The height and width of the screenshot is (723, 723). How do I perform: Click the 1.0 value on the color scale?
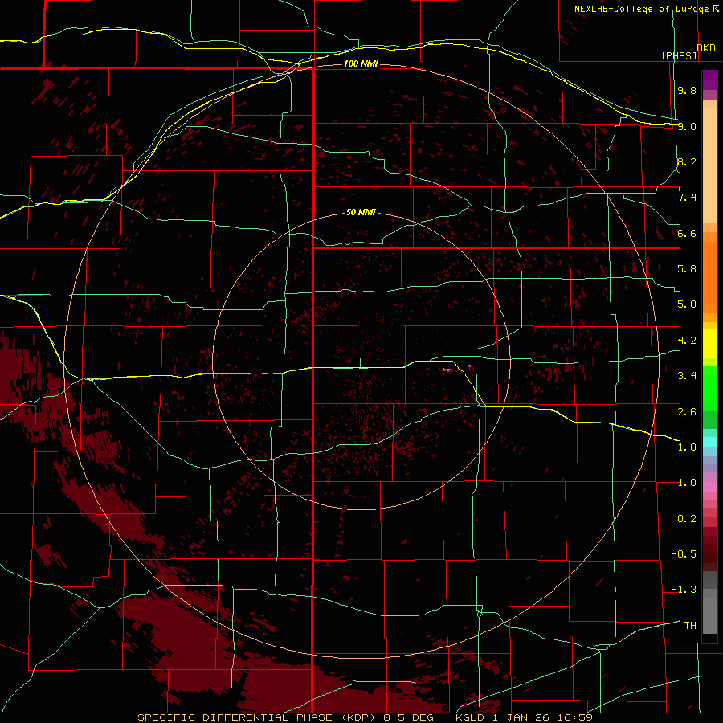(687, 483)
